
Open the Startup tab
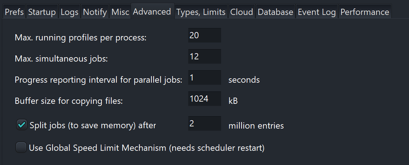[42, 12]
